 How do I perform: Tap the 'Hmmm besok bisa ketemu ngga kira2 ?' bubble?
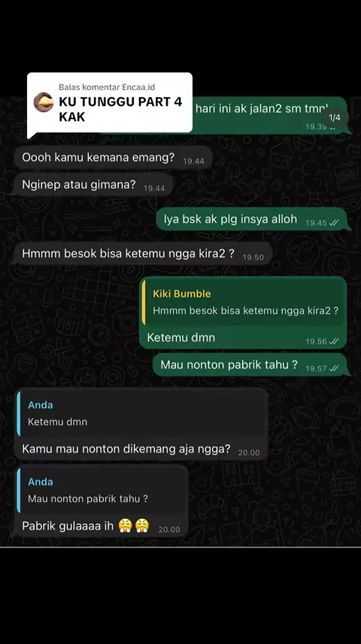tap(143, 254)
